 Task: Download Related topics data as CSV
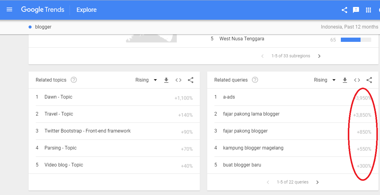[x=166, y=80]
